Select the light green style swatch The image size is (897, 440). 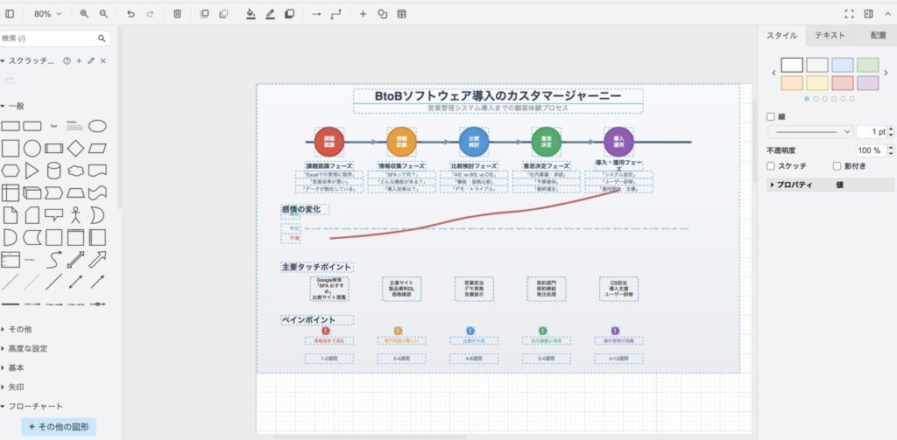(867, 65)
